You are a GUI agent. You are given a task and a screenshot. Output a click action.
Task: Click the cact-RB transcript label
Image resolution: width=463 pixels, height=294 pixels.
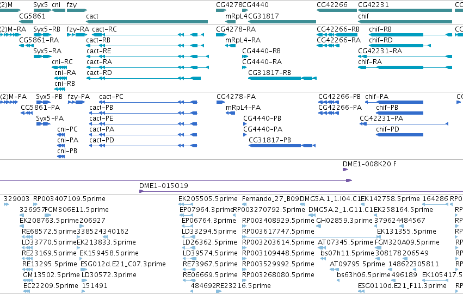click(x=98, y=40)
